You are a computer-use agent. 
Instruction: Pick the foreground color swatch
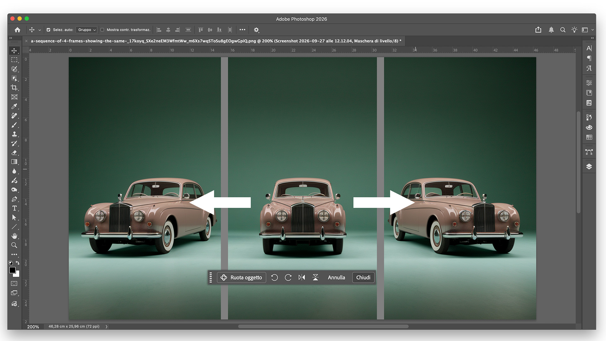pyautogui.click(x=12, y=270)
